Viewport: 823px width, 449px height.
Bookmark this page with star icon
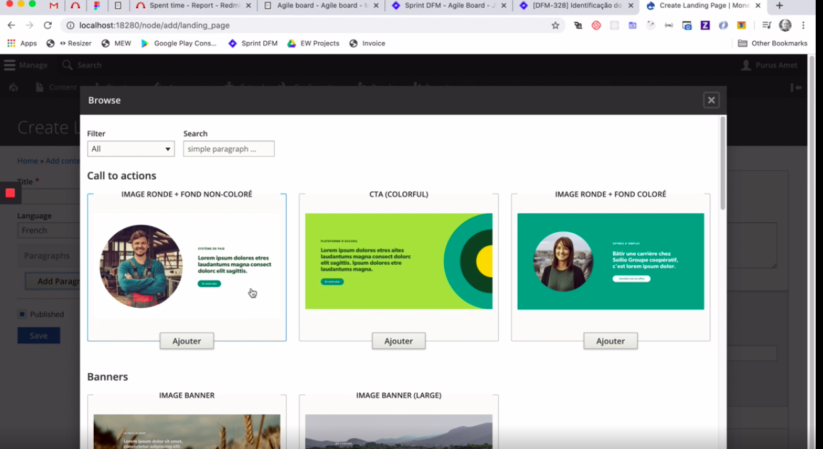point(555,25)
